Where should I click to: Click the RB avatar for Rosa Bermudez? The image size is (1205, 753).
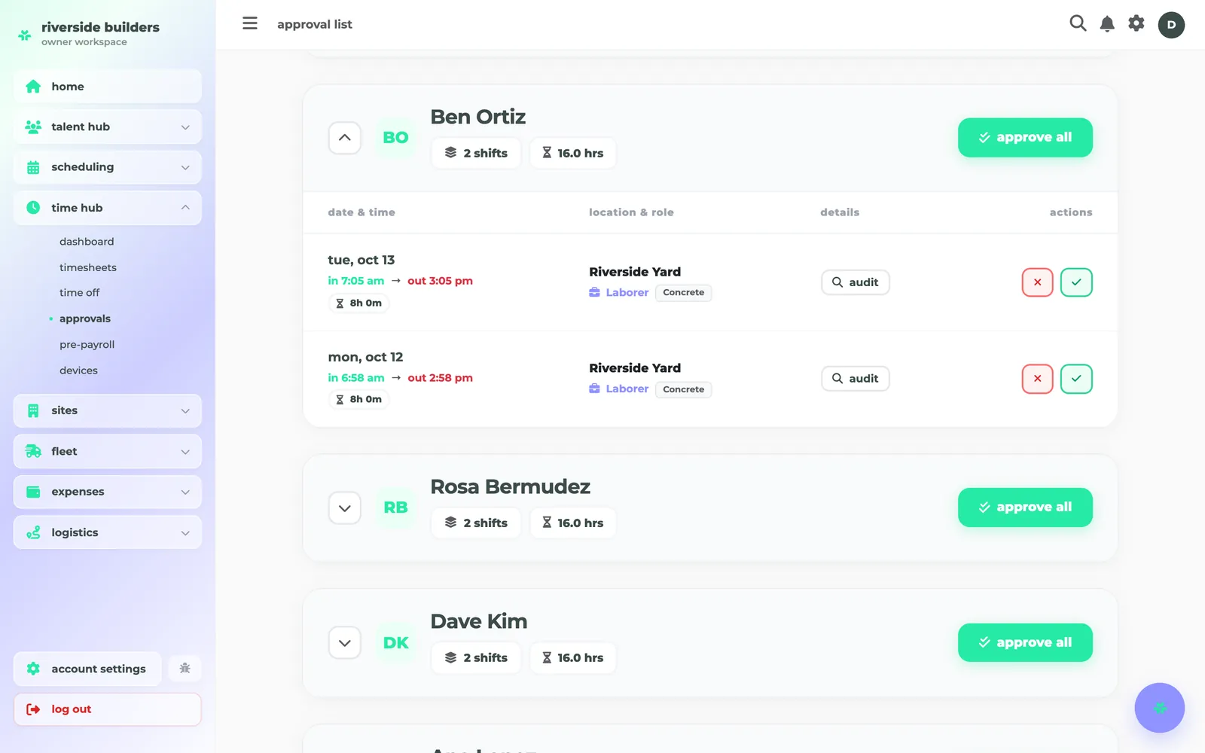point(395,508)
